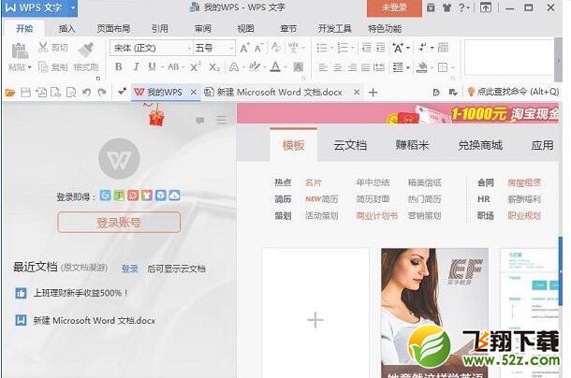The height and width of the screenshot is (378, 571).
Task: Open the 引用 ribbon tab
Action: [159, 28]
